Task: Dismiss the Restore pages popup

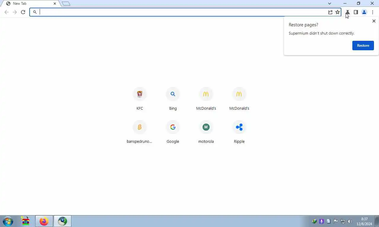Action: [x=374, y=21]
